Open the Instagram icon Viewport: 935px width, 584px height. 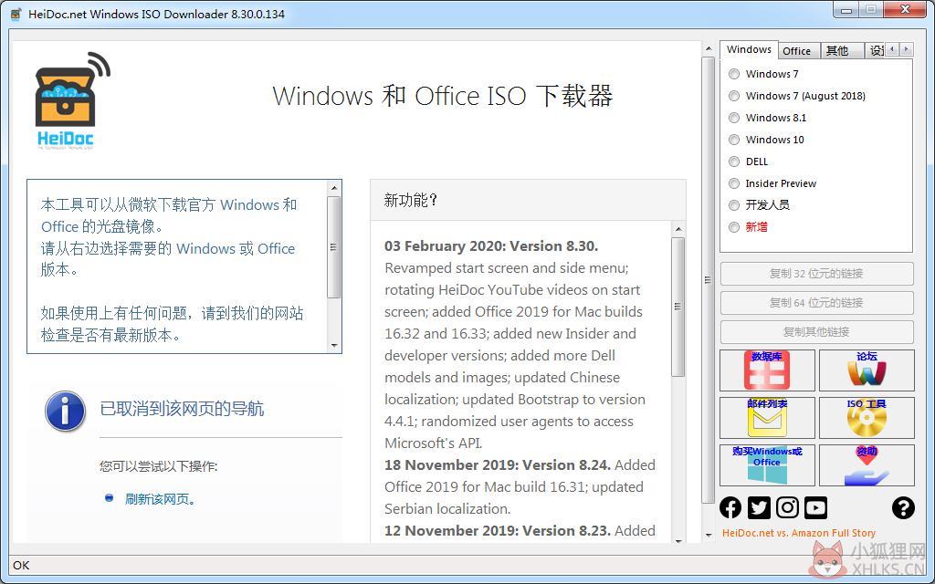[x=787, y=507]
